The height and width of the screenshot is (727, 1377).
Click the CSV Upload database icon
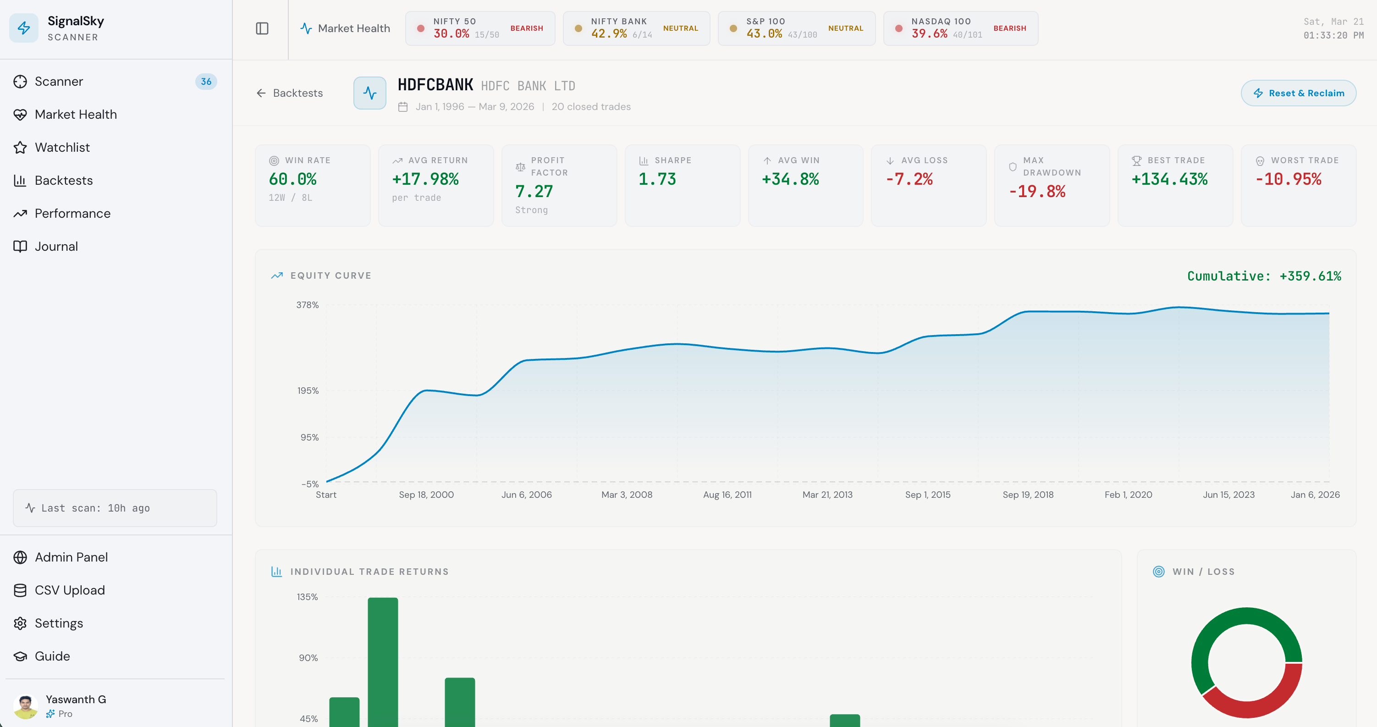tap(20, 590)
